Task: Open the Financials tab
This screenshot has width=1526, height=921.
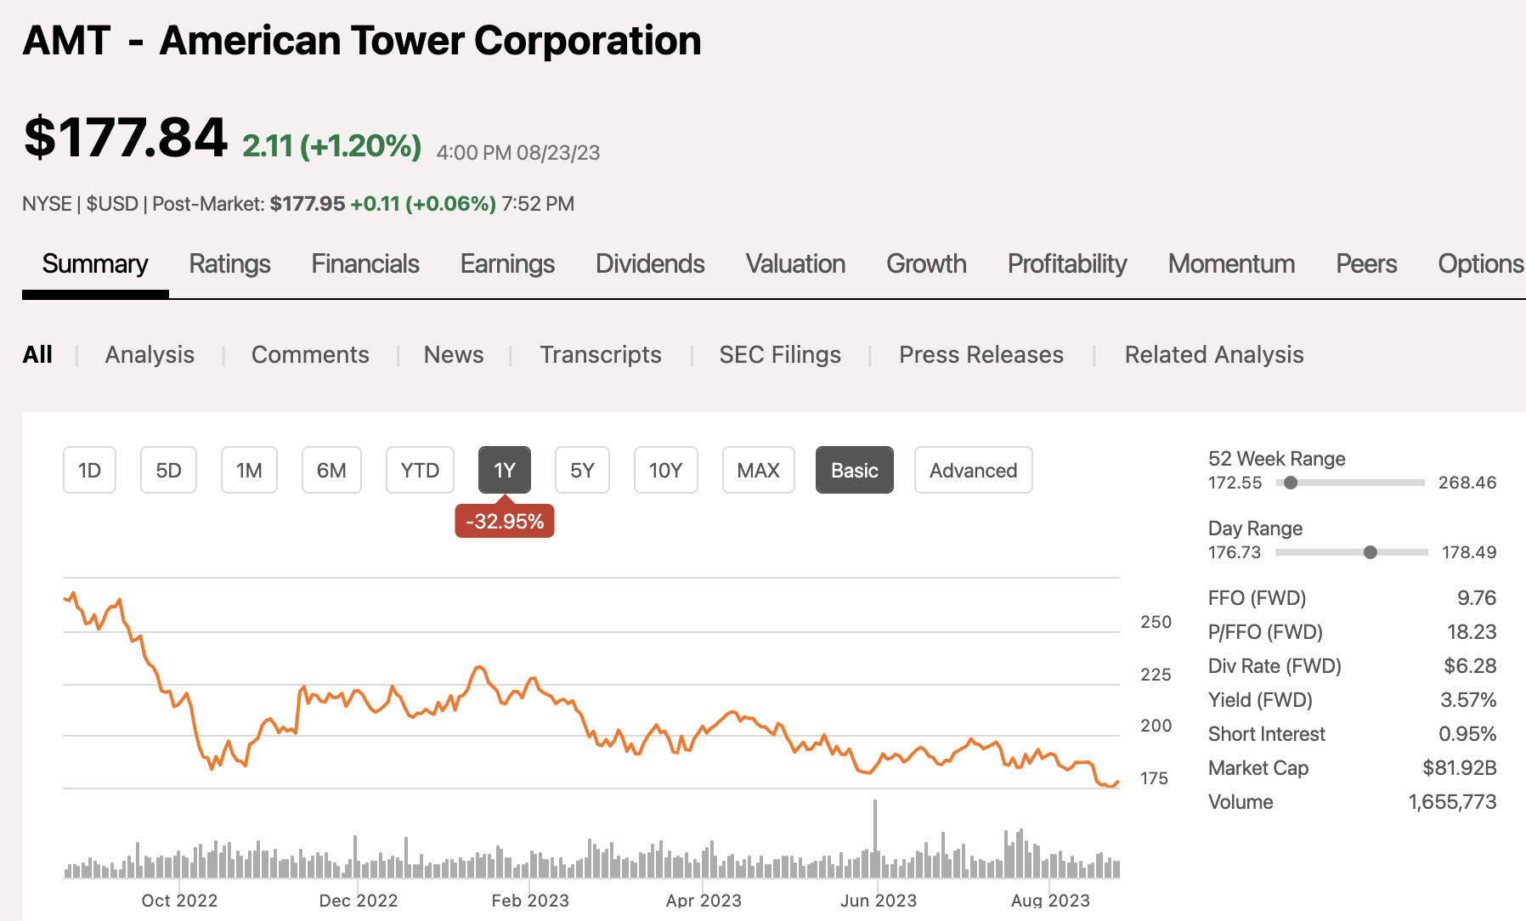Action: (x=365, y=264)
